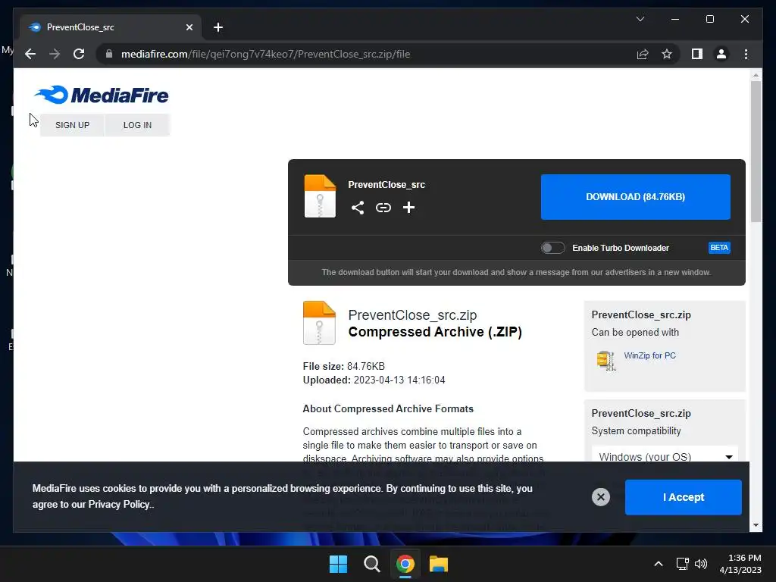Go back using browser back arrow
This screenshot has height=582, width=776.
30,54
